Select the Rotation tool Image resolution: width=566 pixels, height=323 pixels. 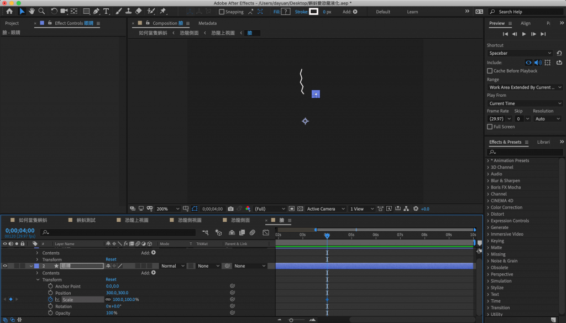(54, 11)
